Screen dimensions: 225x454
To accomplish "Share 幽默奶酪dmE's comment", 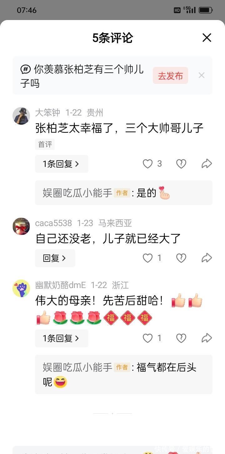I will coord(207,338).
